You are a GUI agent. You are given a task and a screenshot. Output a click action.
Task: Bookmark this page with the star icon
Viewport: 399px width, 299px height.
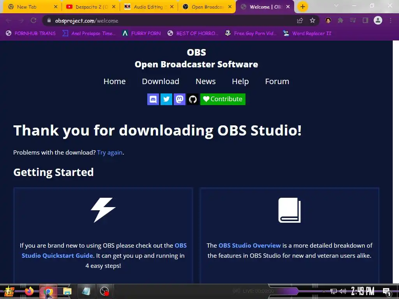point(312,21)
